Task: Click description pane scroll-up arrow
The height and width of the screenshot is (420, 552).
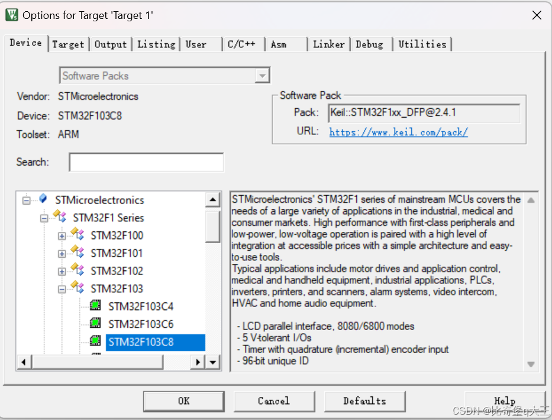Action: click(531, 201)
